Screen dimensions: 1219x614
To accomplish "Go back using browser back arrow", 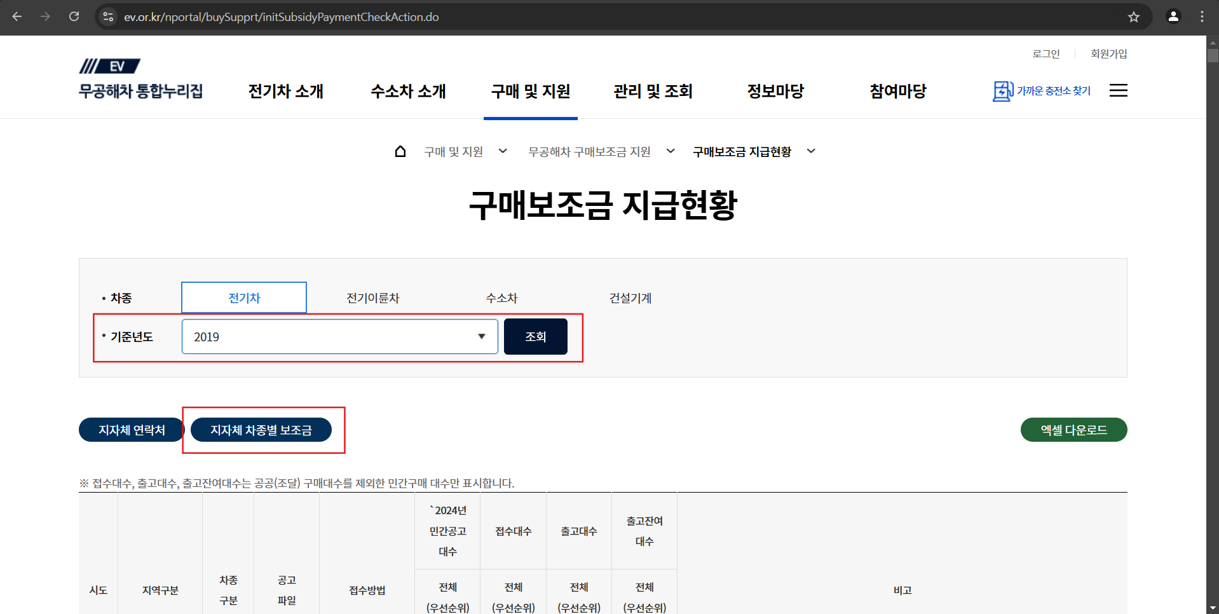I will (17, 17).
